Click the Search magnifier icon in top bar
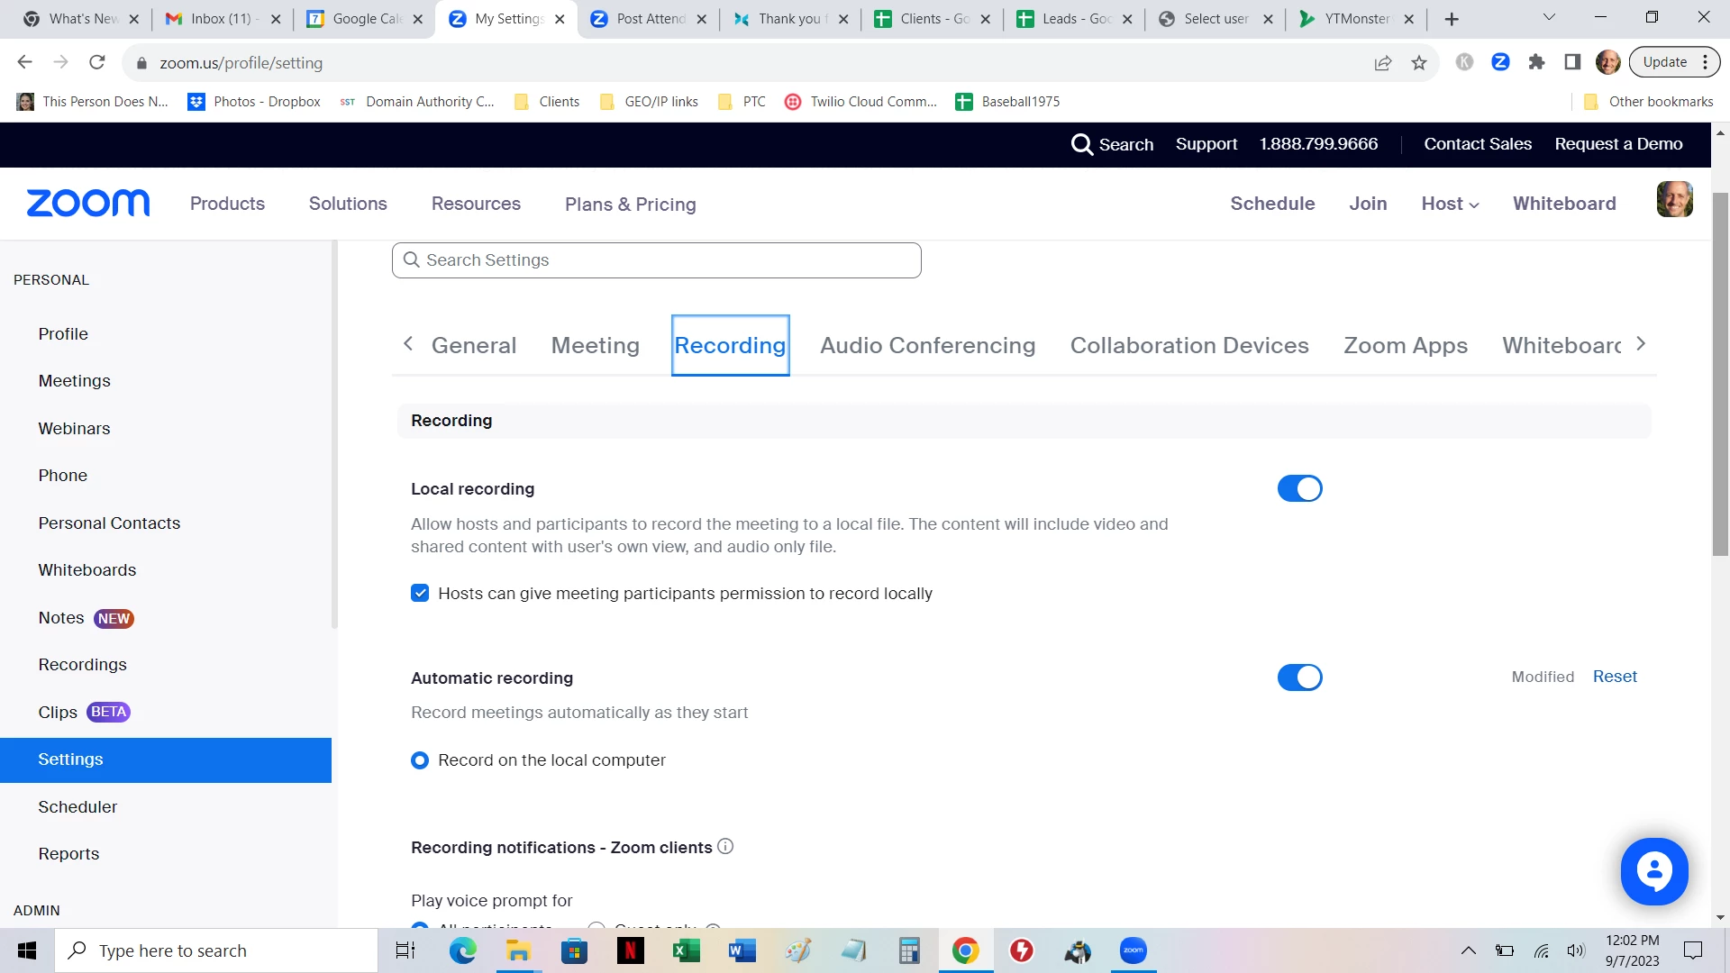 click(1081, 144)
